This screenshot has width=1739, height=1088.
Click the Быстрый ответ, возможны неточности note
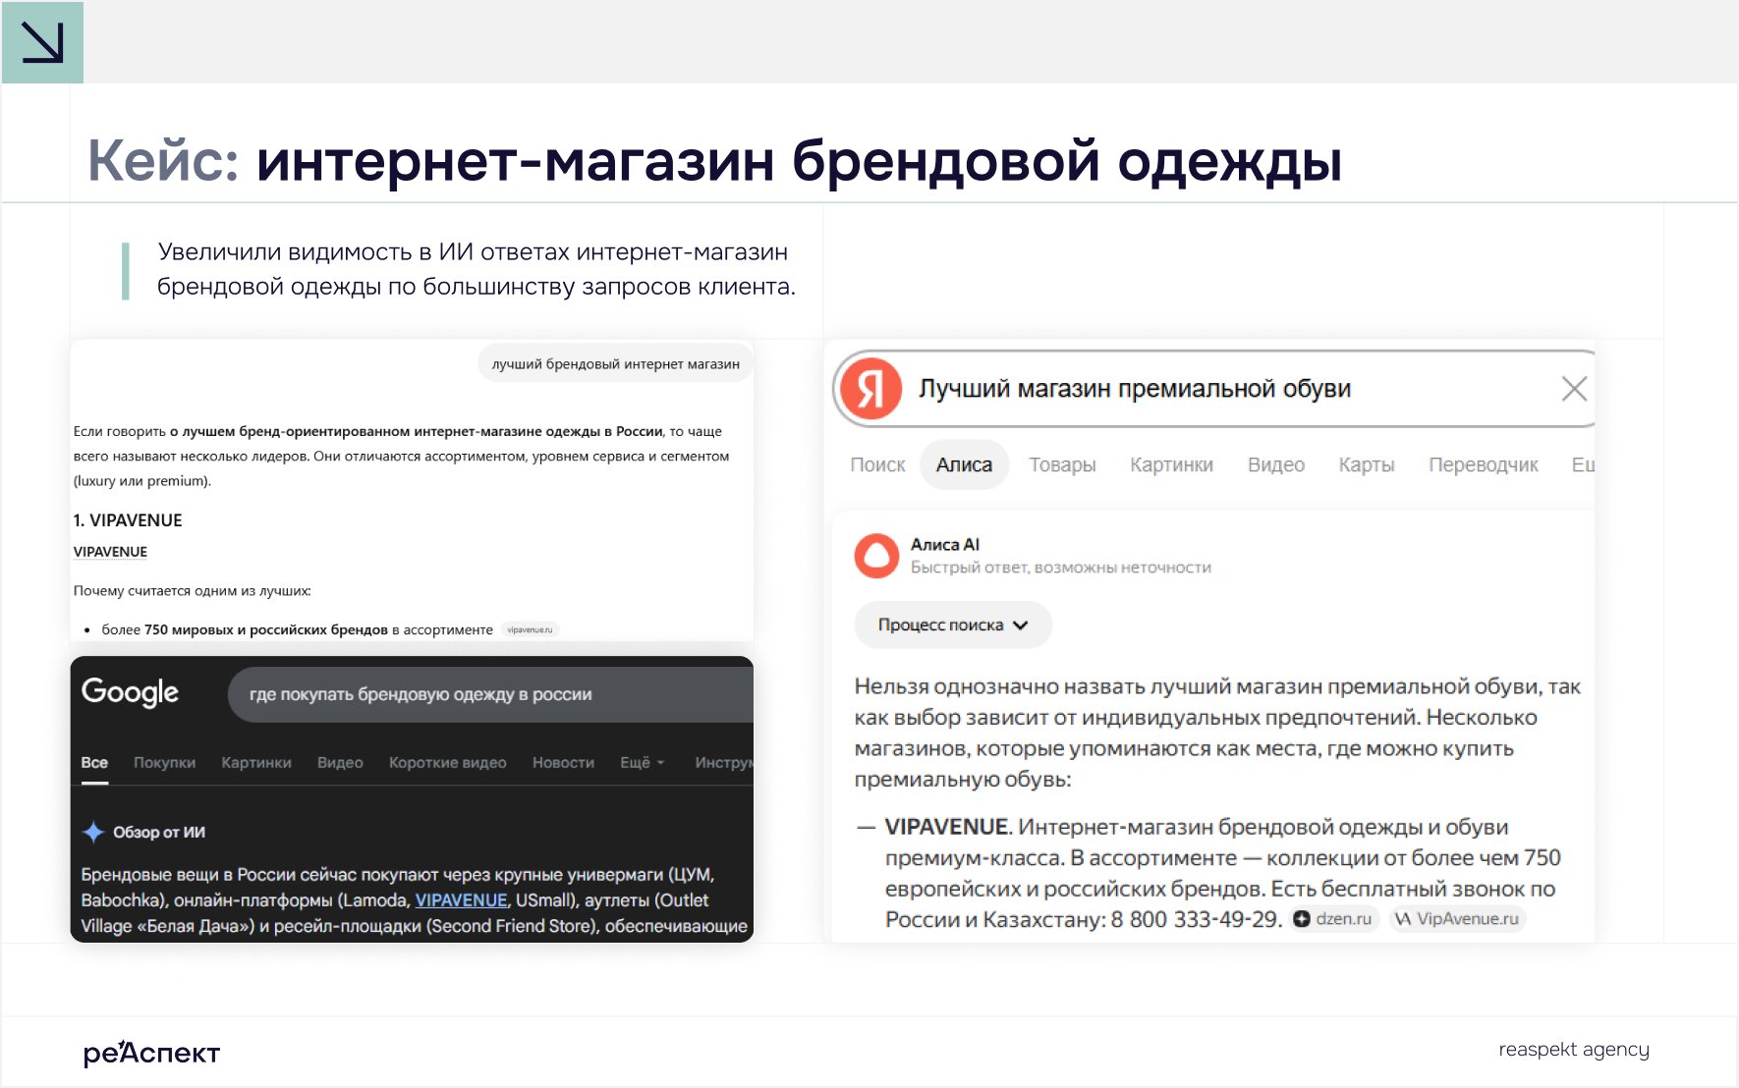point(1060,568)
